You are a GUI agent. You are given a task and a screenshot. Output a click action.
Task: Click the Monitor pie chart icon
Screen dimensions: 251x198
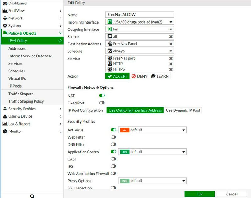click(x=5, y=131)
